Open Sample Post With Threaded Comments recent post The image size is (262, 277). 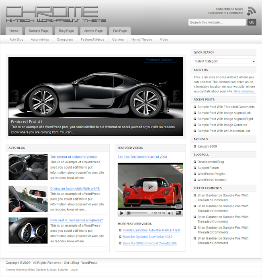(226, 107)
